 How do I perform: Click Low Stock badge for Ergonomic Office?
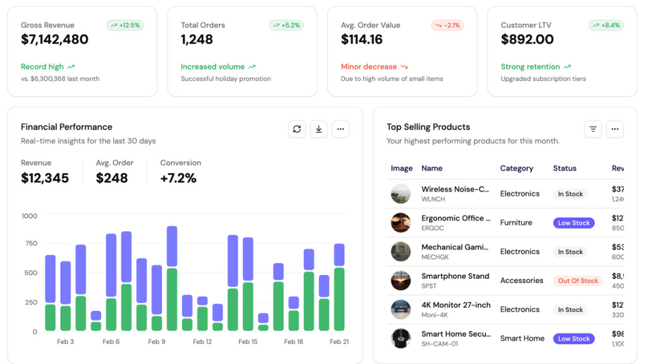573,223
